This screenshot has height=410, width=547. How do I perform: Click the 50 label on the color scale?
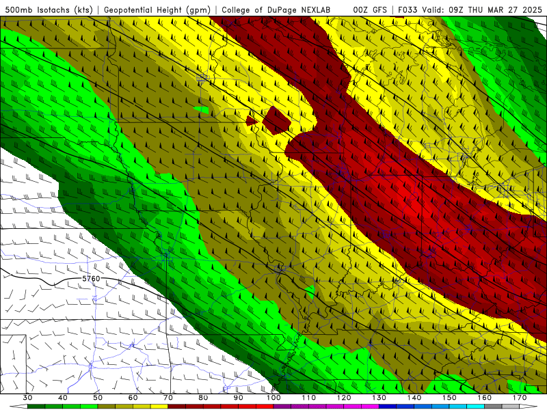(98, 398)
